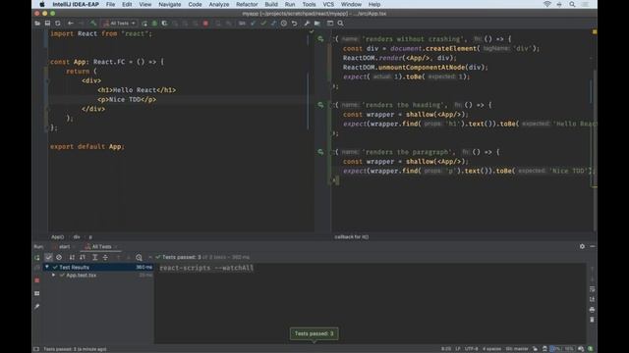Click yellow warning stripe marker in right editor

[595, 31]
